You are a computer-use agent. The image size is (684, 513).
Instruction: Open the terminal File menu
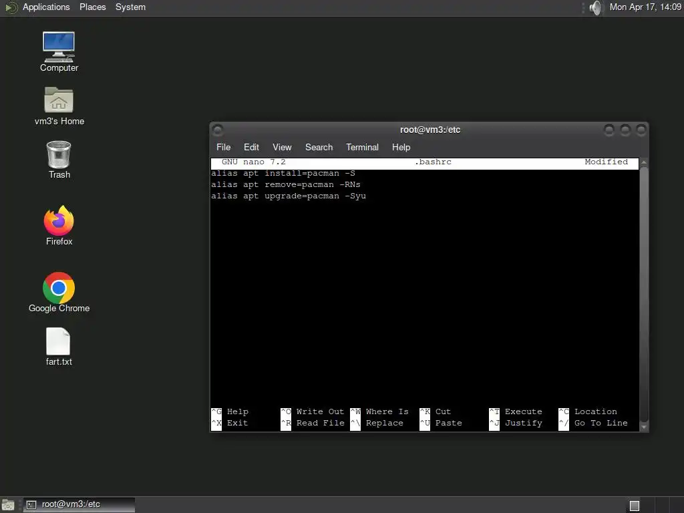tap(223, 148)
